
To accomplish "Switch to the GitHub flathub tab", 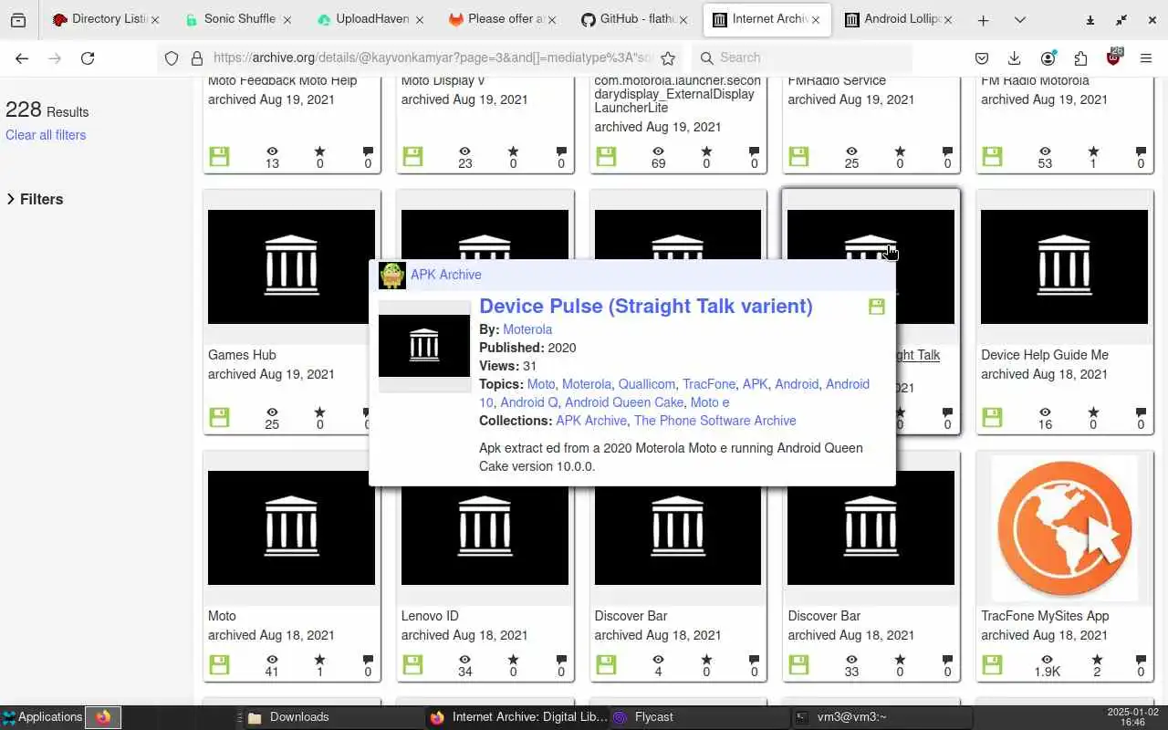I will pyautogui.click(x=632, y=19).
